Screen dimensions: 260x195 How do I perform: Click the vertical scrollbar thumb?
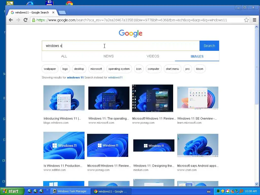(x=256, y=67)
